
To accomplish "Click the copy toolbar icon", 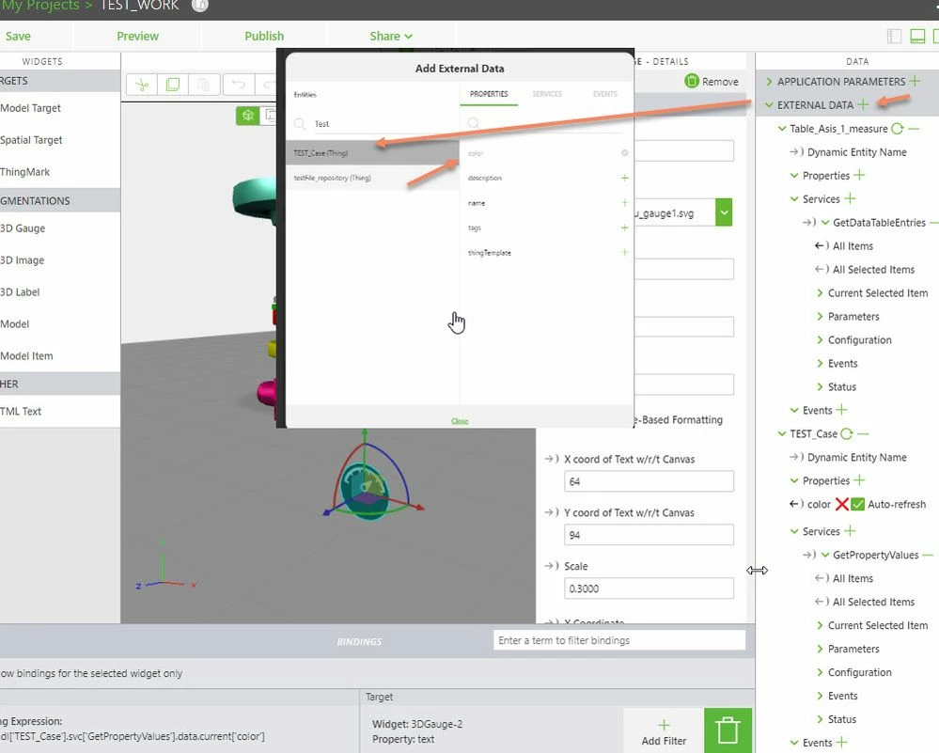I will point(172,85).
